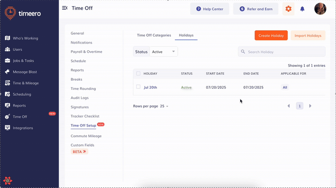Image resolution: width=336 pixels, height=188 pixels.
Task: Click the search magnifier icon
Action: [243, 52]
